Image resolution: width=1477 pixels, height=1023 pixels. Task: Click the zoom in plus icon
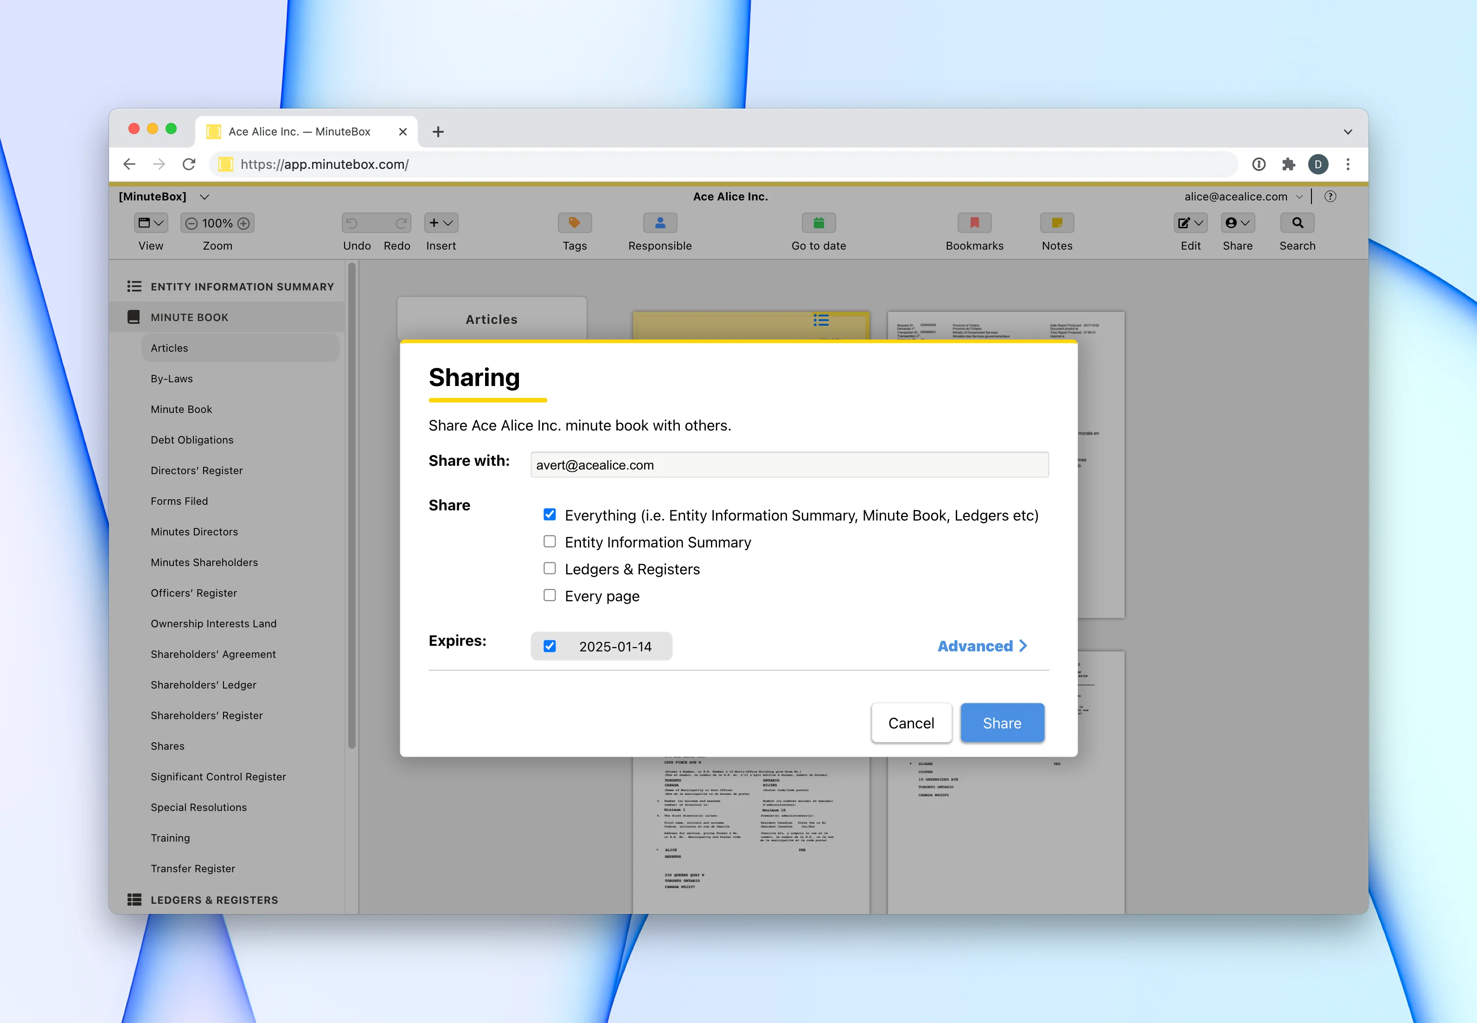point(243,223)
